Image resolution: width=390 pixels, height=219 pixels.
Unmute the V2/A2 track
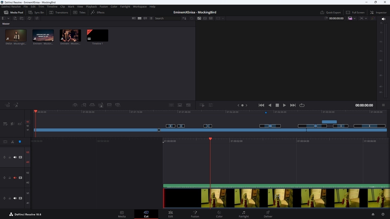click(15, 178)
